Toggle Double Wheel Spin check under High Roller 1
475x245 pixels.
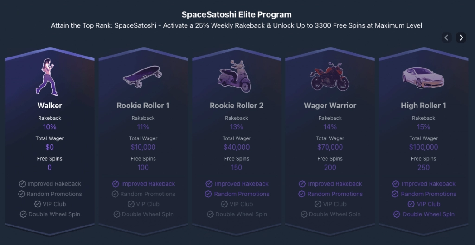click(x=397, y=214)
